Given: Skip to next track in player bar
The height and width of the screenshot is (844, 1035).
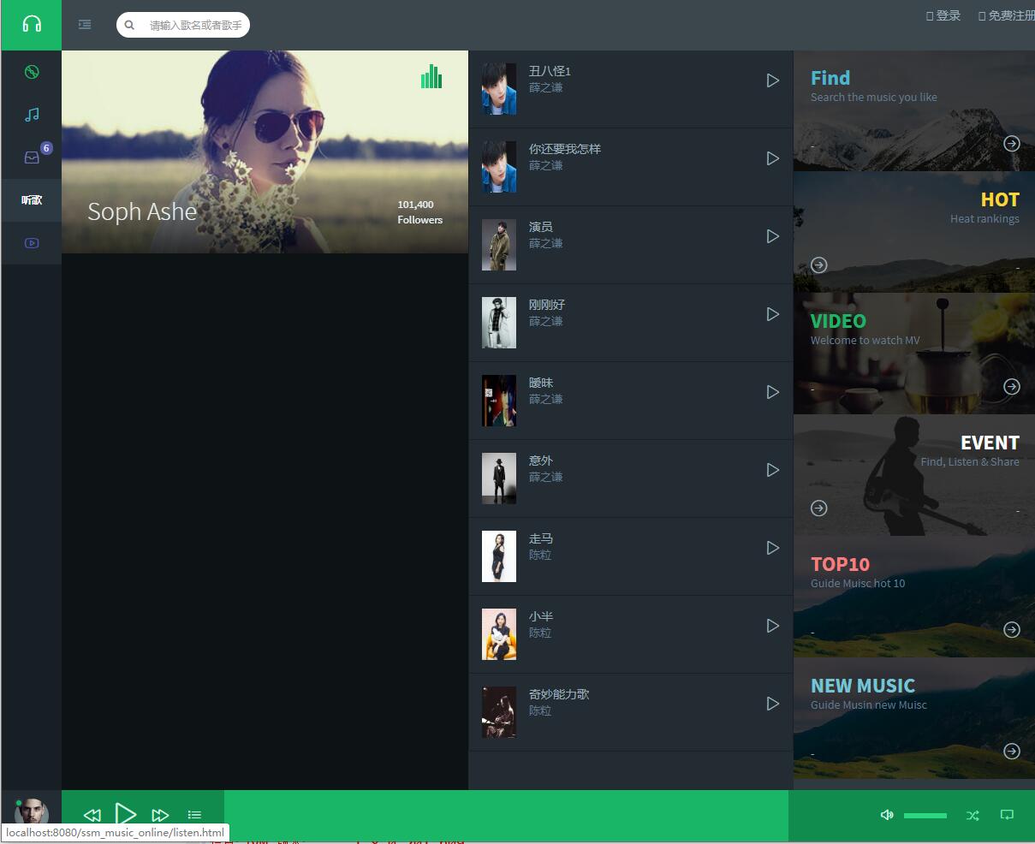Looking at the screenshot, I should [160, 816].
